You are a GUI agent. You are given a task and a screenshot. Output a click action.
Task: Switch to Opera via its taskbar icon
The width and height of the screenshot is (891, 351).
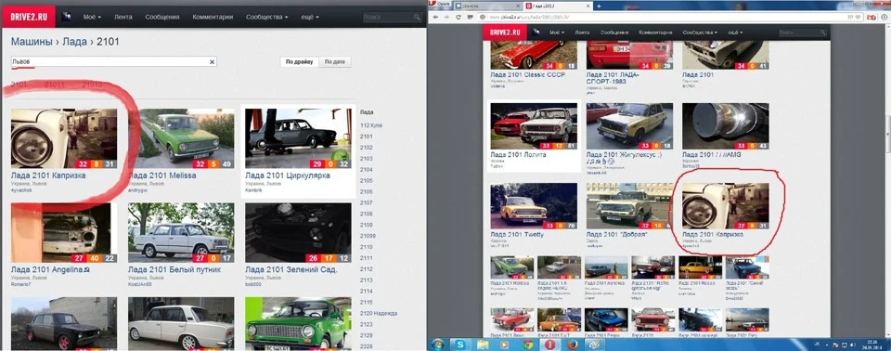[x=549, y=344]
